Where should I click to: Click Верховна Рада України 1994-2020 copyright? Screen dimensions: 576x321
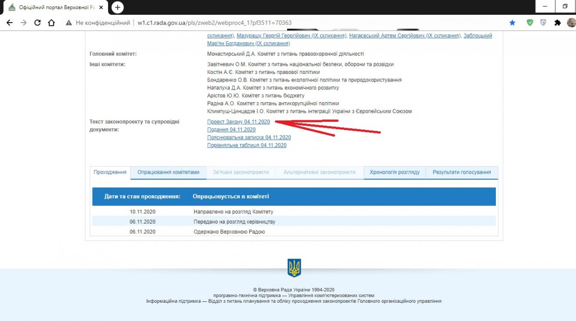294,290
